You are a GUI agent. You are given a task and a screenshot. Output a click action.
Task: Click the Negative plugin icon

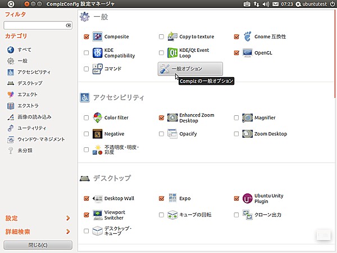tap(97, 134)
